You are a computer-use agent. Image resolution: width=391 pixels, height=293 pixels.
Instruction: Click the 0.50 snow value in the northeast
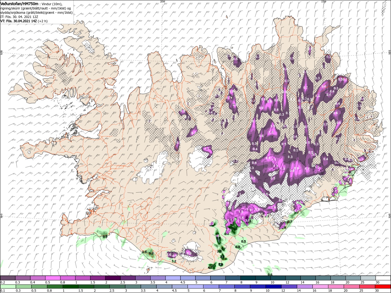(x=341, y=79)
